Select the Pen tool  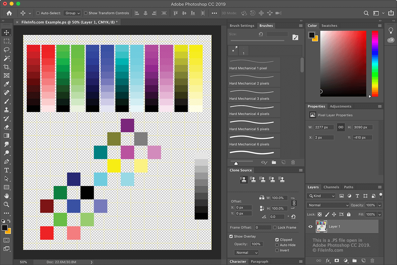click(x=7, y=162)
